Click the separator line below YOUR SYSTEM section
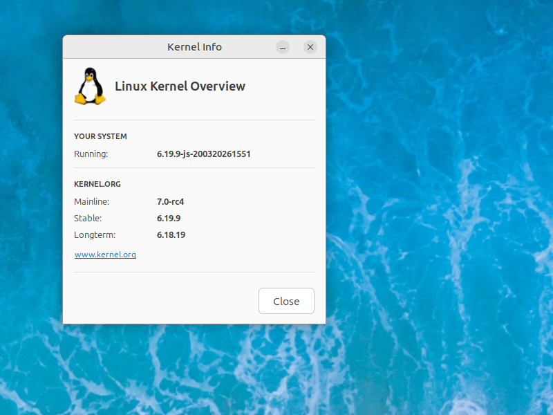553x415 pixels. [194, 167]
